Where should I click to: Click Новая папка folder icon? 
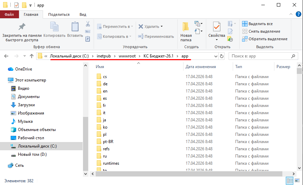[186, 26]
